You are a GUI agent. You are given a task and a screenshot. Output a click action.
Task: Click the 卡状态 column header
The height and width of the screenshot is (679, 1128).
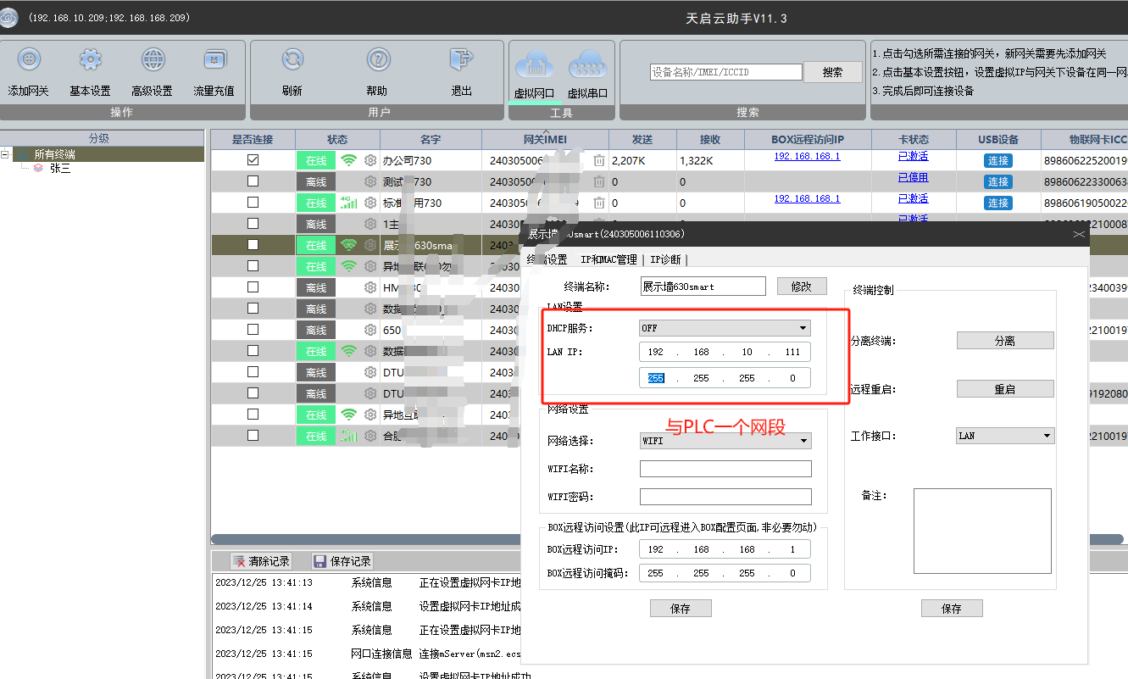click(x=913, y=139)
